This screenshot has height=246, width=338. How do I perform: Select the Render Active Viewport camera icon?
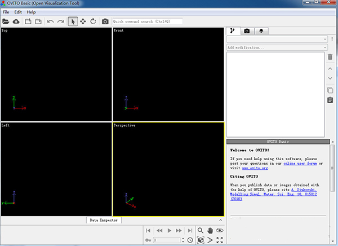(x=105, y=21)
